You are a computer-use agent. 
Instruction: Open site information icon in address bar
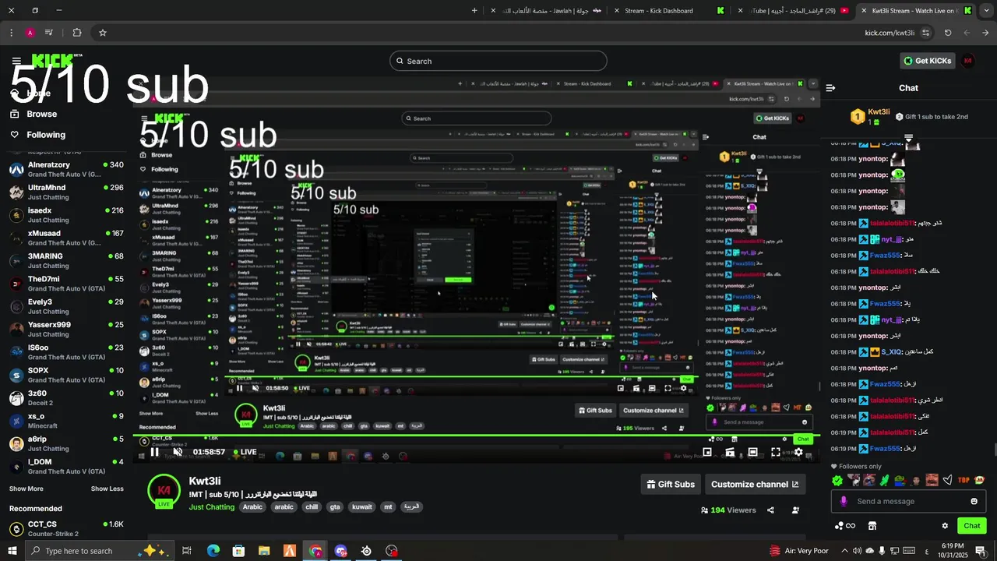pyautogui.click(x=925, y=33)
